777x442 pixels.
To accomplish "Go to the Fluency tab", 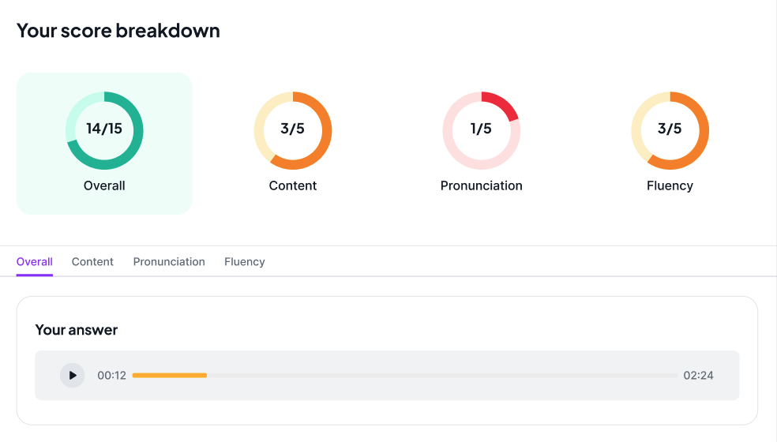I will (x=245, y=262).
